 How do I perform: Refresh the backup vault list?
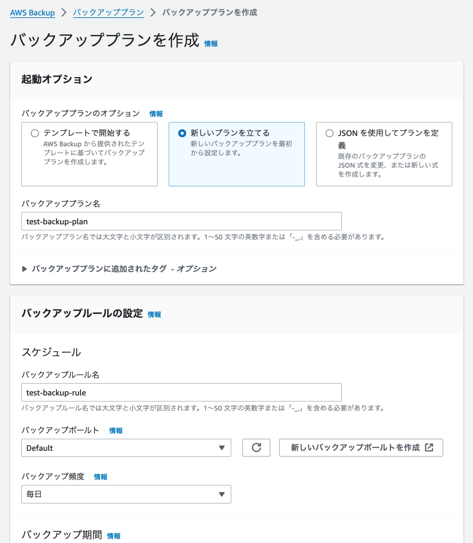256,448
